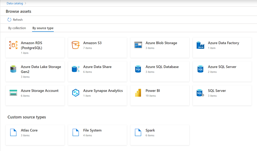Go to Data catalog breadcrumb
The width and height of the screenshot is (257, 151).
(x=15, y=3)
